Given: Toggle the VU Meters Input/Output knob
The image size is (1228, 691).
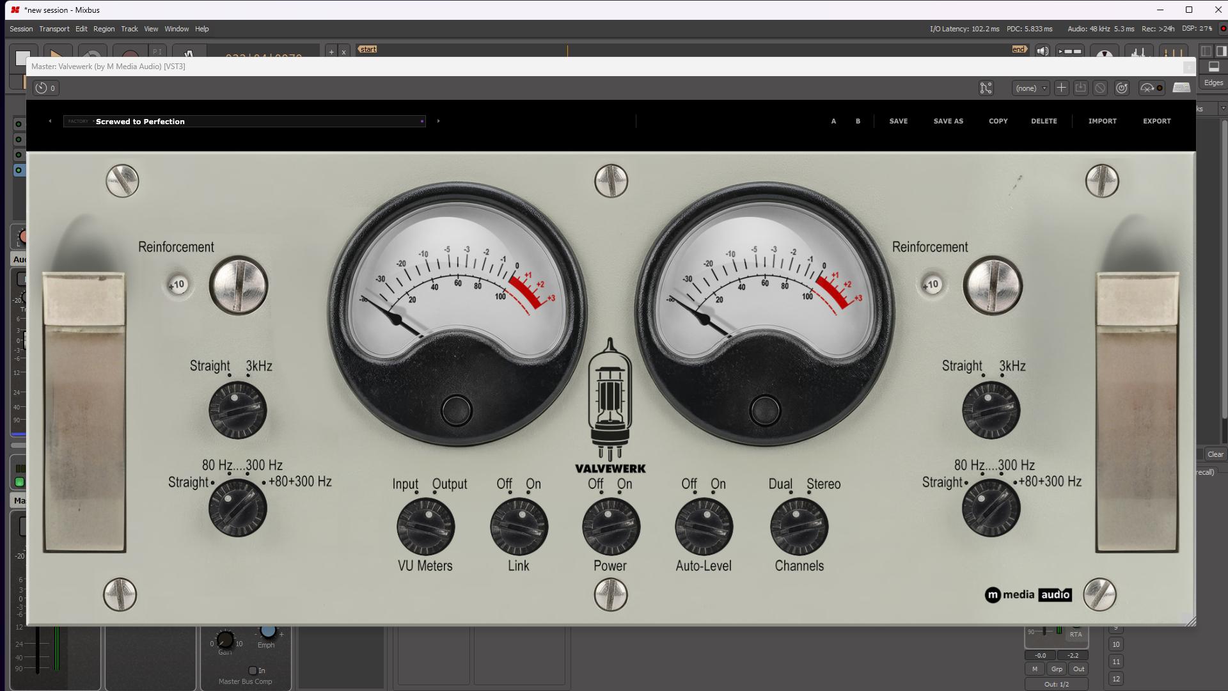Looking at the screenshot, I should (425, 527).
